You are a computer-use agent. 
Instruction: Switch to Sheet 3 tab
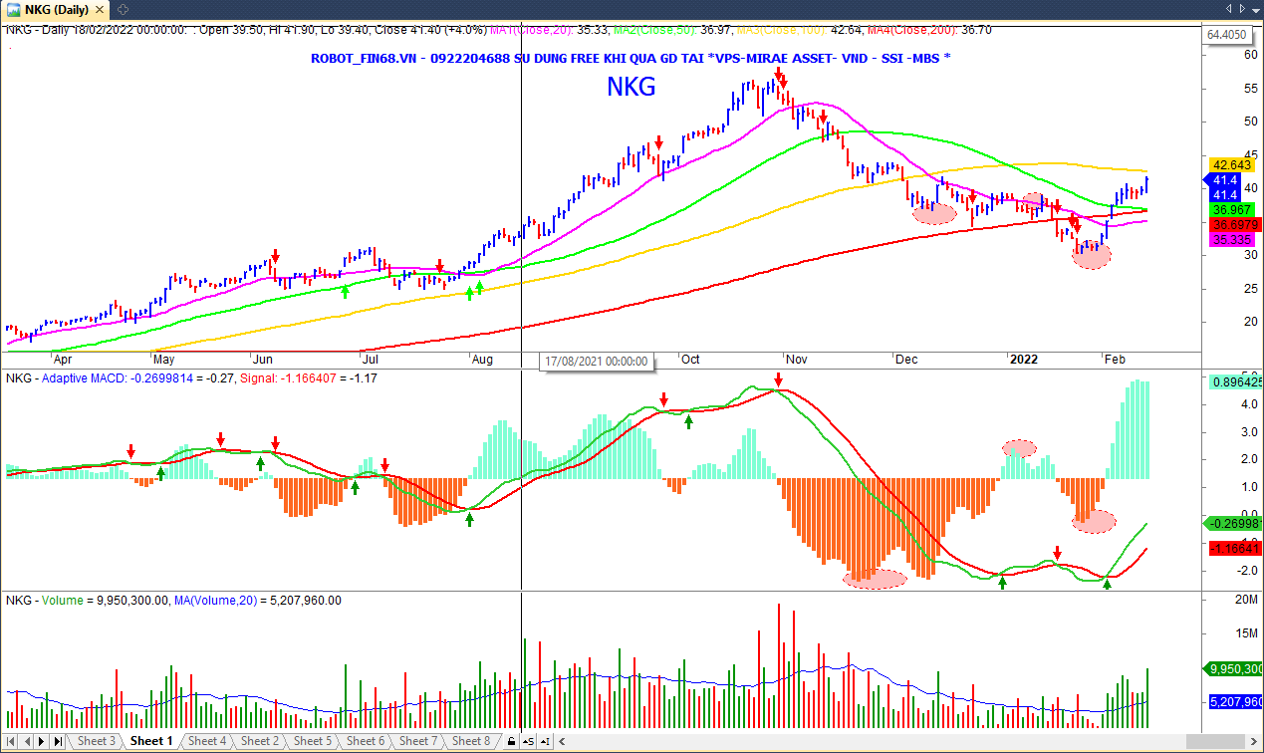tap(97, 741)
